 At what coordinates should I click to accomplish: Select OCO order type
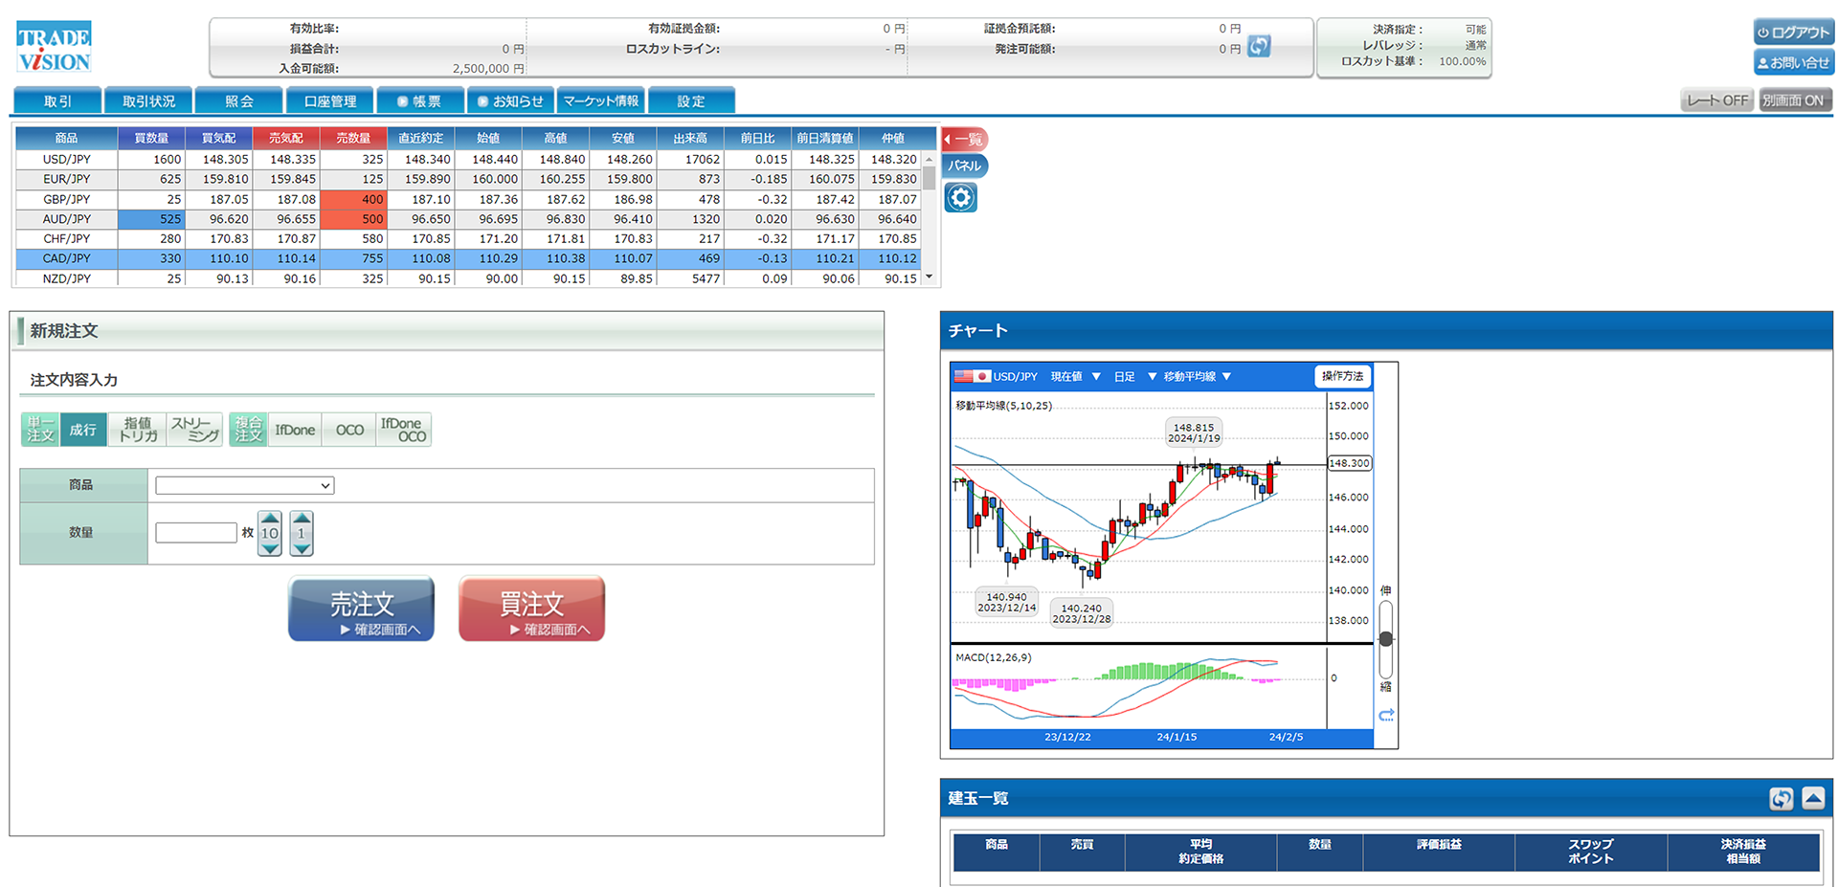point(349,430)
